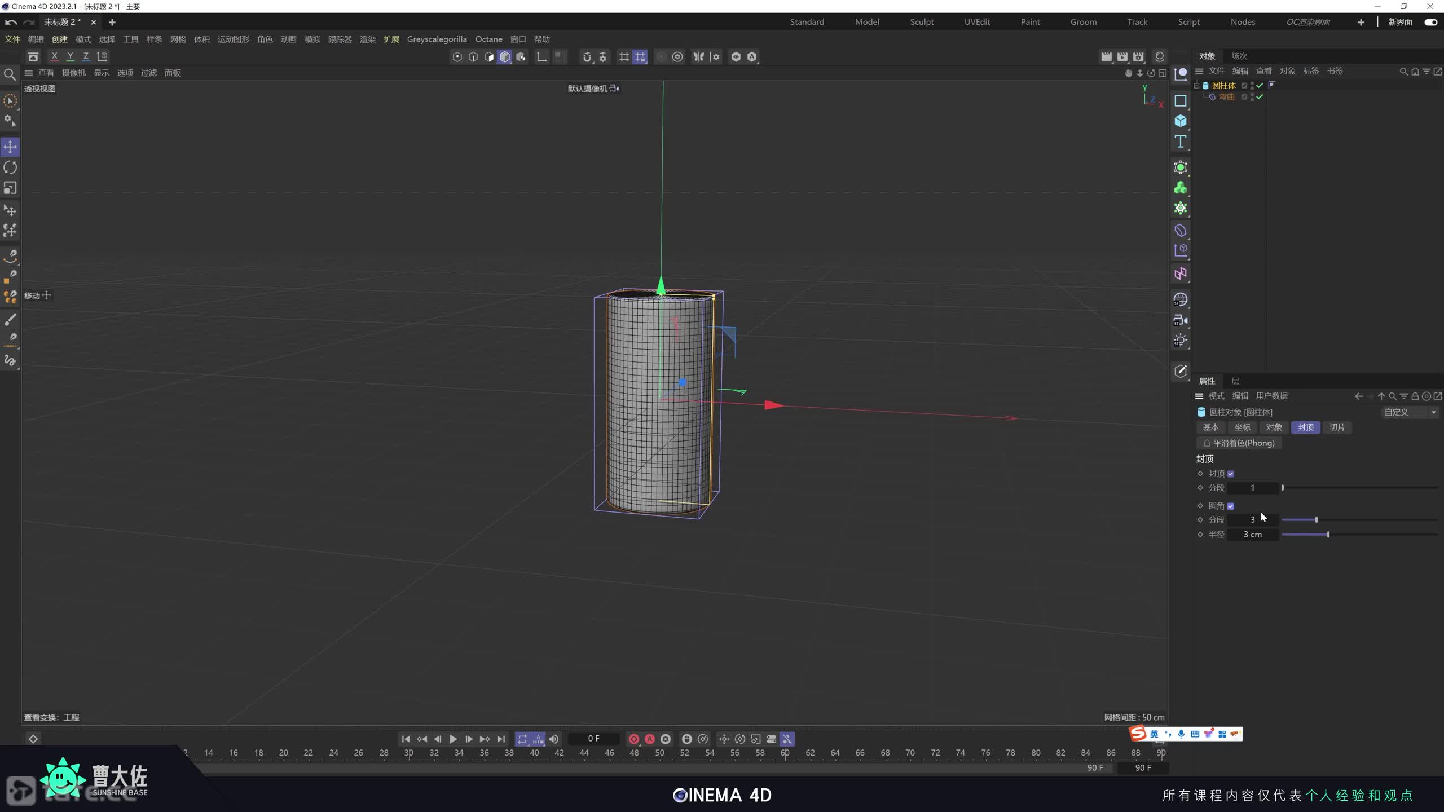Click the Camera object icon
This screenshot has height=812, width=1444.
(x=1180, y=320)
